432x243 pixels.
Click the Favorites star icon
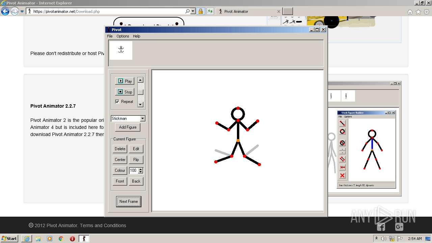click(418, 12)
